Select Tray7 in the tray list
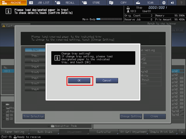The image size is (186, 139). pyautogui.click(x=35, y=83)
